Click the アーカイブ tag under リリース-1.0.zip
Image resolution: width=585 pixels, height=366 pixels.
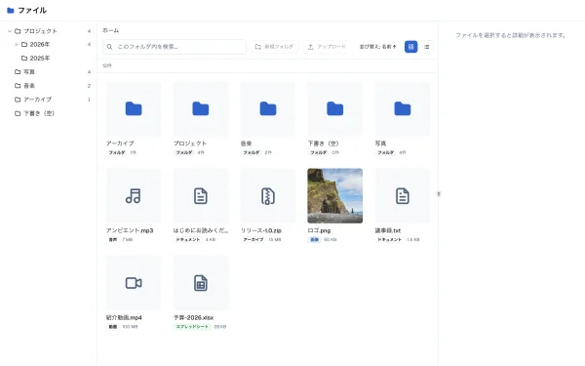click(253, 239)
